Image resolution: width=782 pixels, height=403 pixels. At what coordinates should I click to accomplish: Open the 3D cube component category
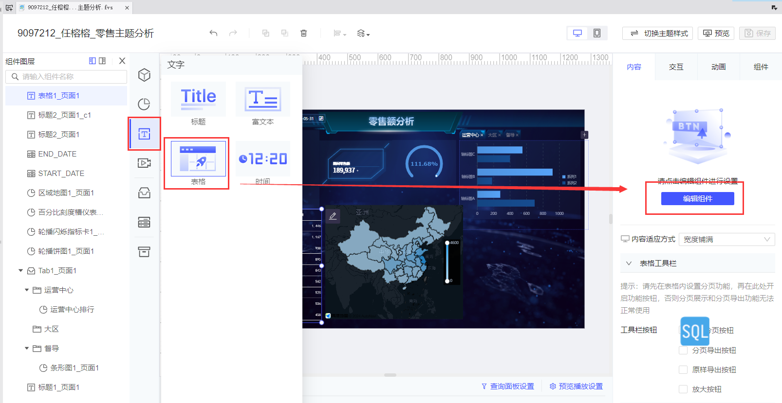[x=144, y=75]
